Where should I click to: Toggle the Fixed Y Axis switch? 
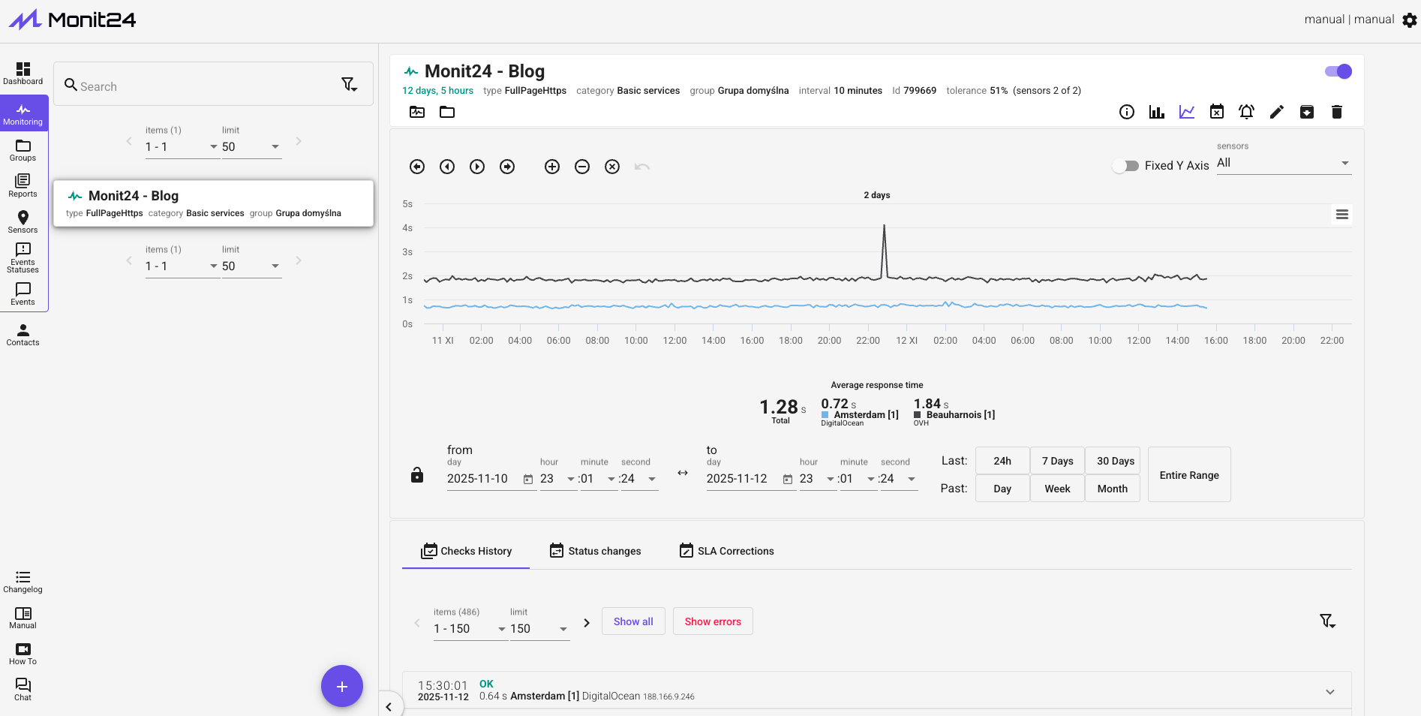(x=1125, y=166)
